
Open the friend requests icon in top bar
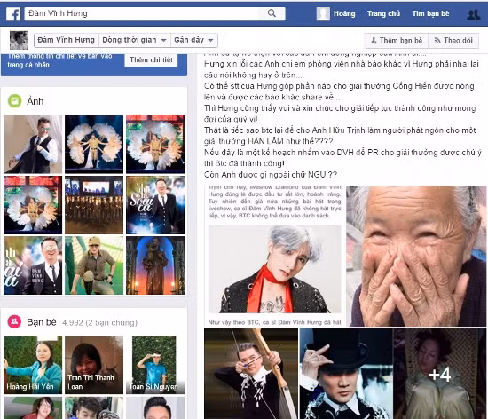(474, 14)
